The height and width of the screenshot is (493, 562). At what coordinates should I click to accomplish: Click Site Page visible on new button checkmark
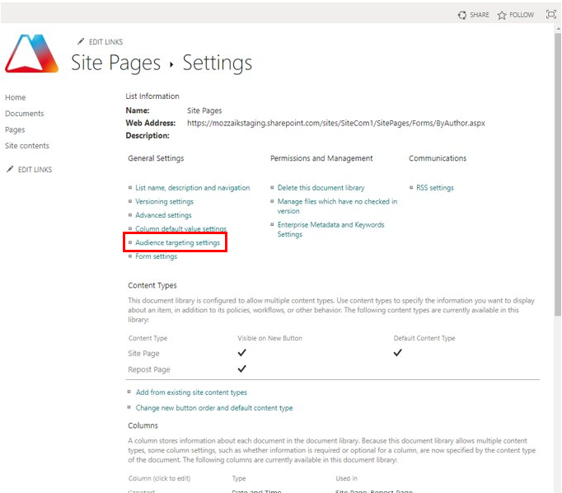point(242,353)
